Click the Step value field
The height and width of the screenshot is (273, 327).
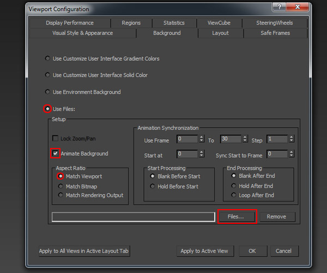tap(277, 139)
